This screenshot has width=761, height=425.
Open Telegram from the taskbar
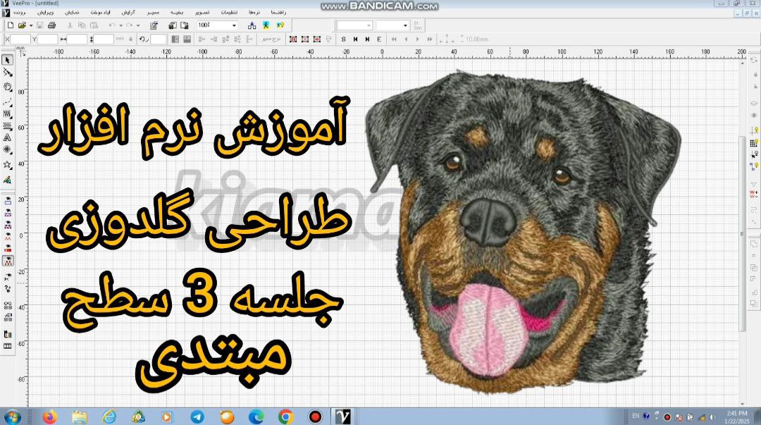pyautogui.click(x=197, y=417)
